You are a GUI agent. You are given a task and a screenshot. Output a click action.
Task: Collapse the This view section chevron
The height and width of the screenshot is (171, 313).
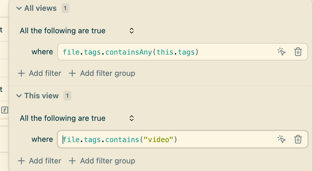click(19, 96)
